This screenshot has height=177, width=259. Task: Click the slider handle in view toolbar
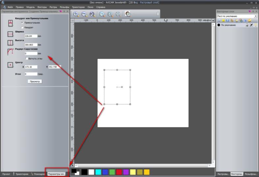[x=158, y=14]
